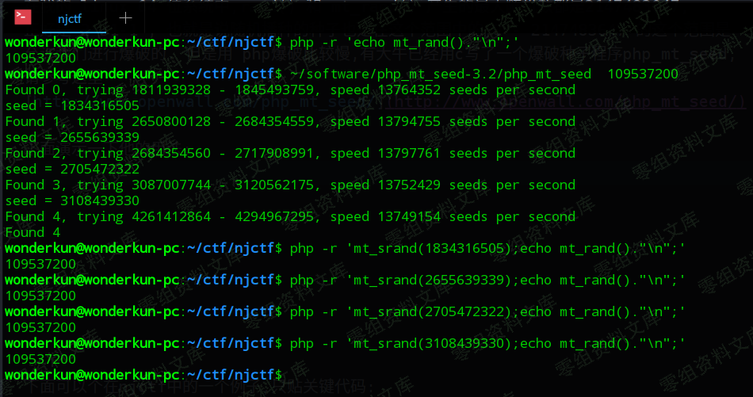Screen dimensions: 753x397
Task: Click the 'Found 2, trying 2684354560' line
Action: pos(290,153)
